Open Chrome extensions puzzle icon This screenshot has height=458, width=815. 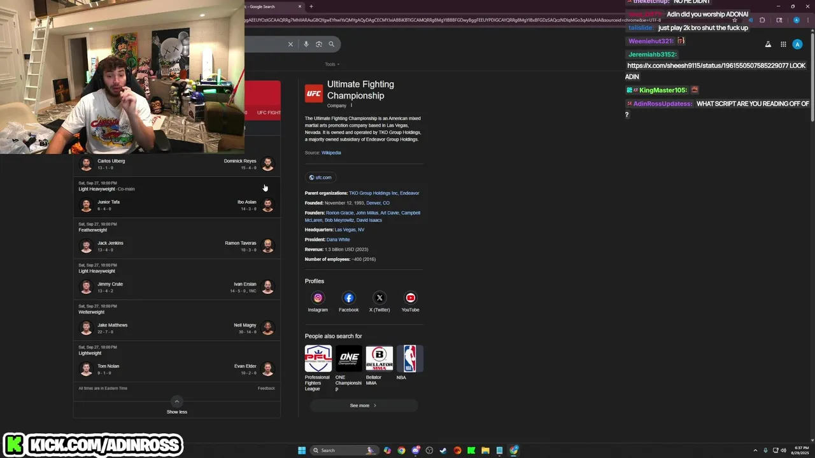(x=762, y=20)
